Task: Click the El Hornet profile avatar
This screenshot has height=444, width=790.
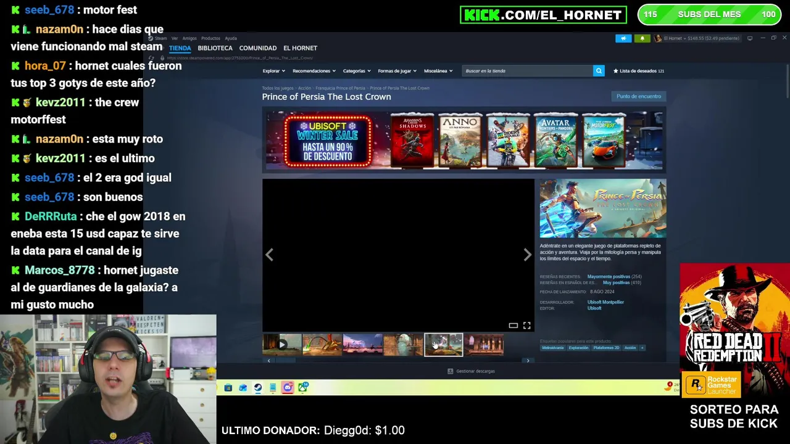Action: click(658, 38)
